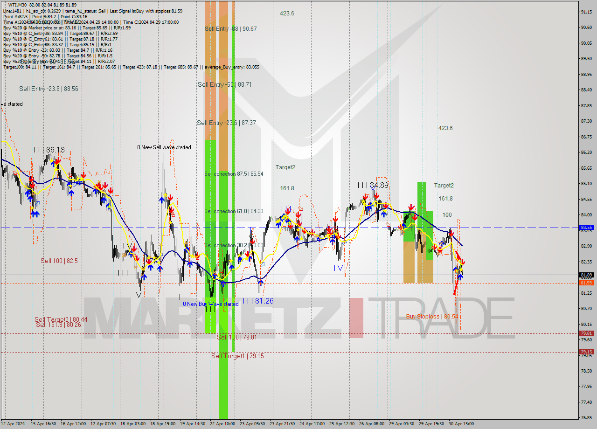Click 'Sell 161.8 | 80.26' label
Screen dimensions: 597x429
click(x=58, y=325)
